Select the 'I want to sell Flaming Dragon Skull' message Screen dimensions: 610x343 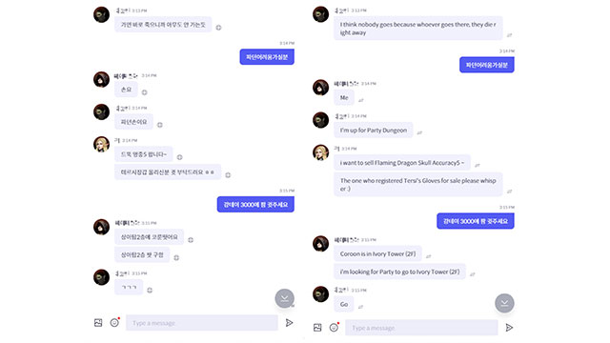tap(402, 163)
